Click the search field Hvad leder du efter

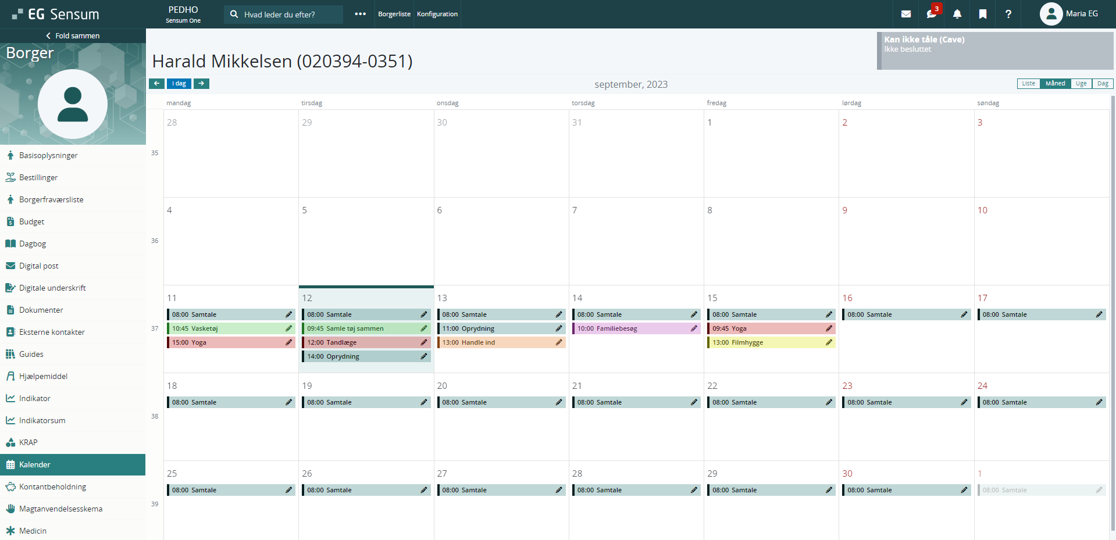[285, 15]
